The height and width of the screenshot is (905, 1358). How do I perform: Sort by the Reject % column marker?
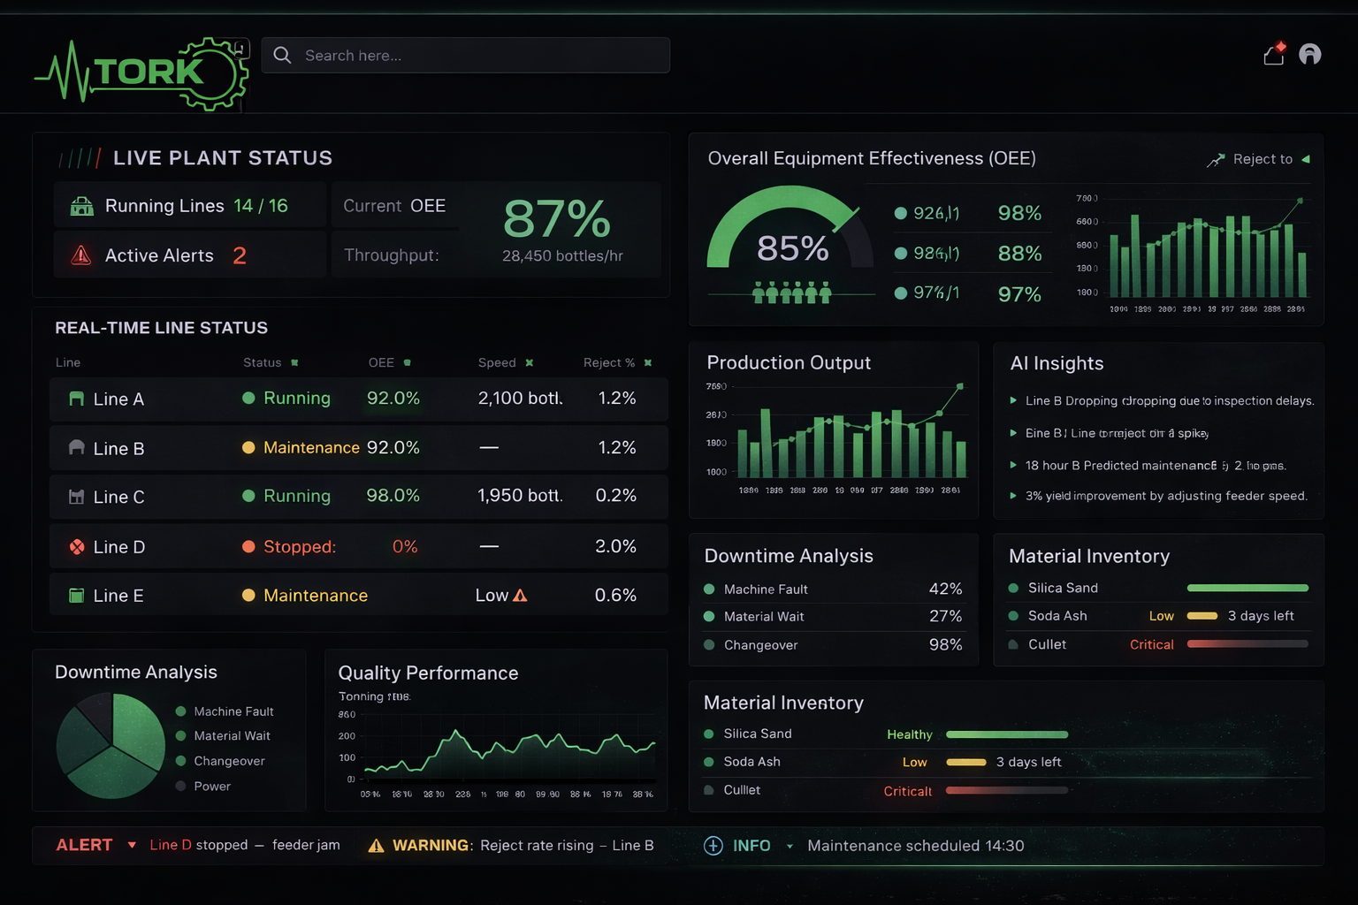pyautogui.click(x=647, y=362)
